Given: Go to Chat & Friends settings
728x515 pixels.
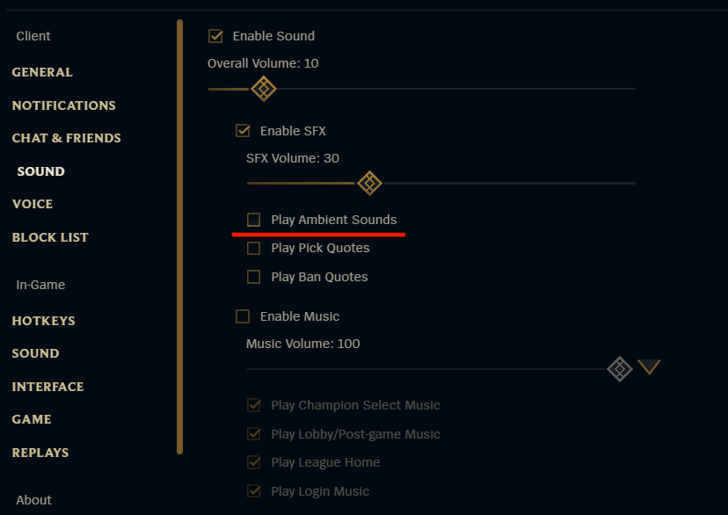Looking at the screenshot, I should [x=66, y=138].
